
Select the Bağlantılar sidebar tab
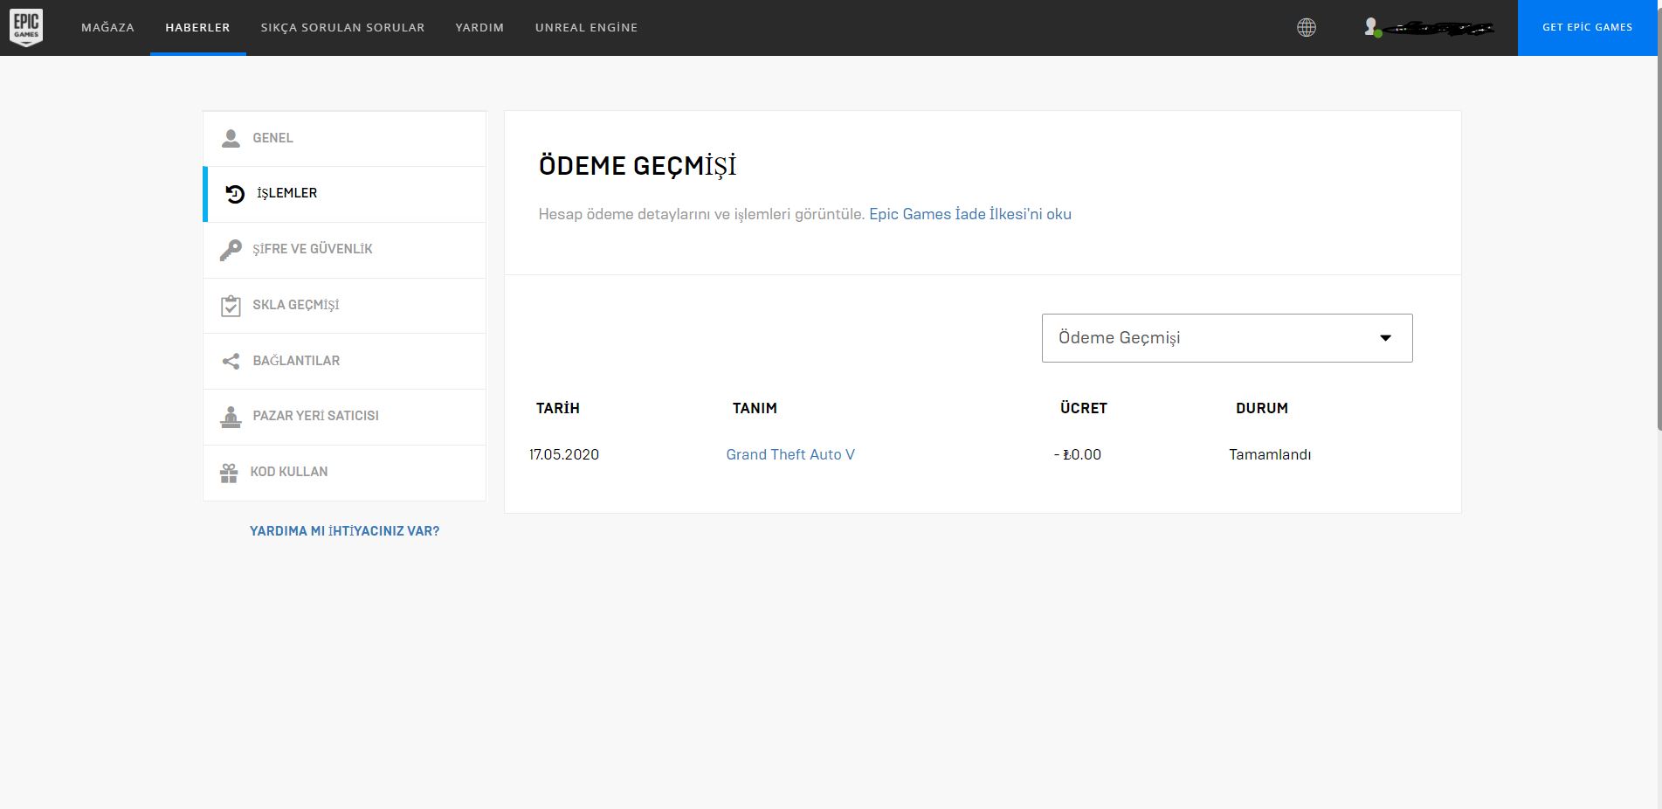click(344, 361)
